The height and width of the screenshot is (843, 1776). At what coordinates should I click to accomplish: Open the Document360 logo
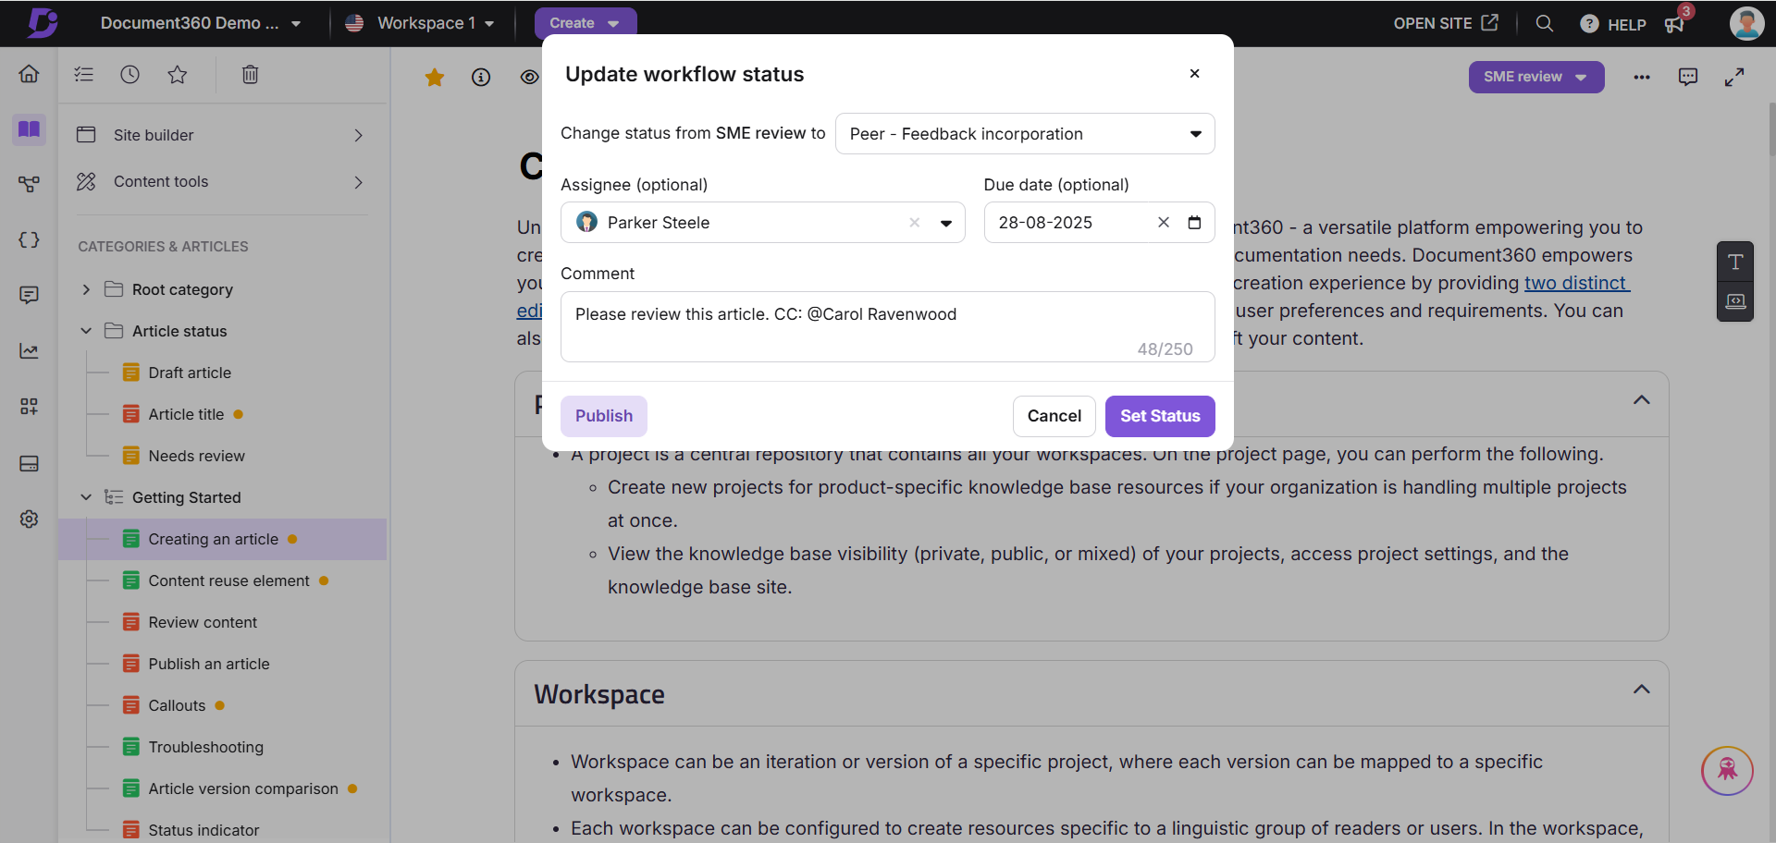[x=42, y=22]
